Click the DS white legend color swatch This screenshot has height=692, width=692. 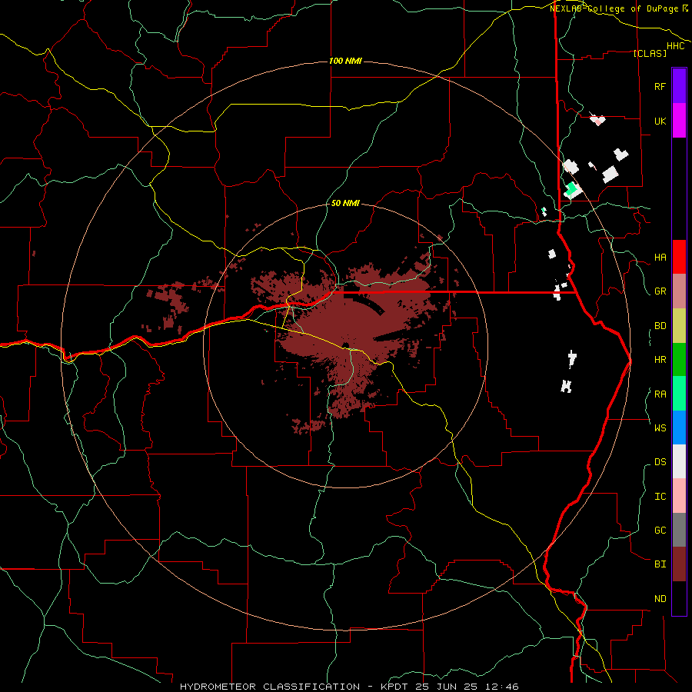(679, 461)
